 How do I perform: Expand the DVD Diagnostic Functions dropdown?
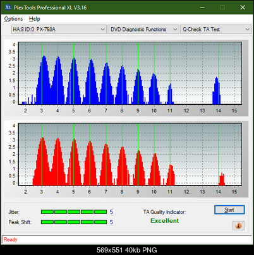143,30
